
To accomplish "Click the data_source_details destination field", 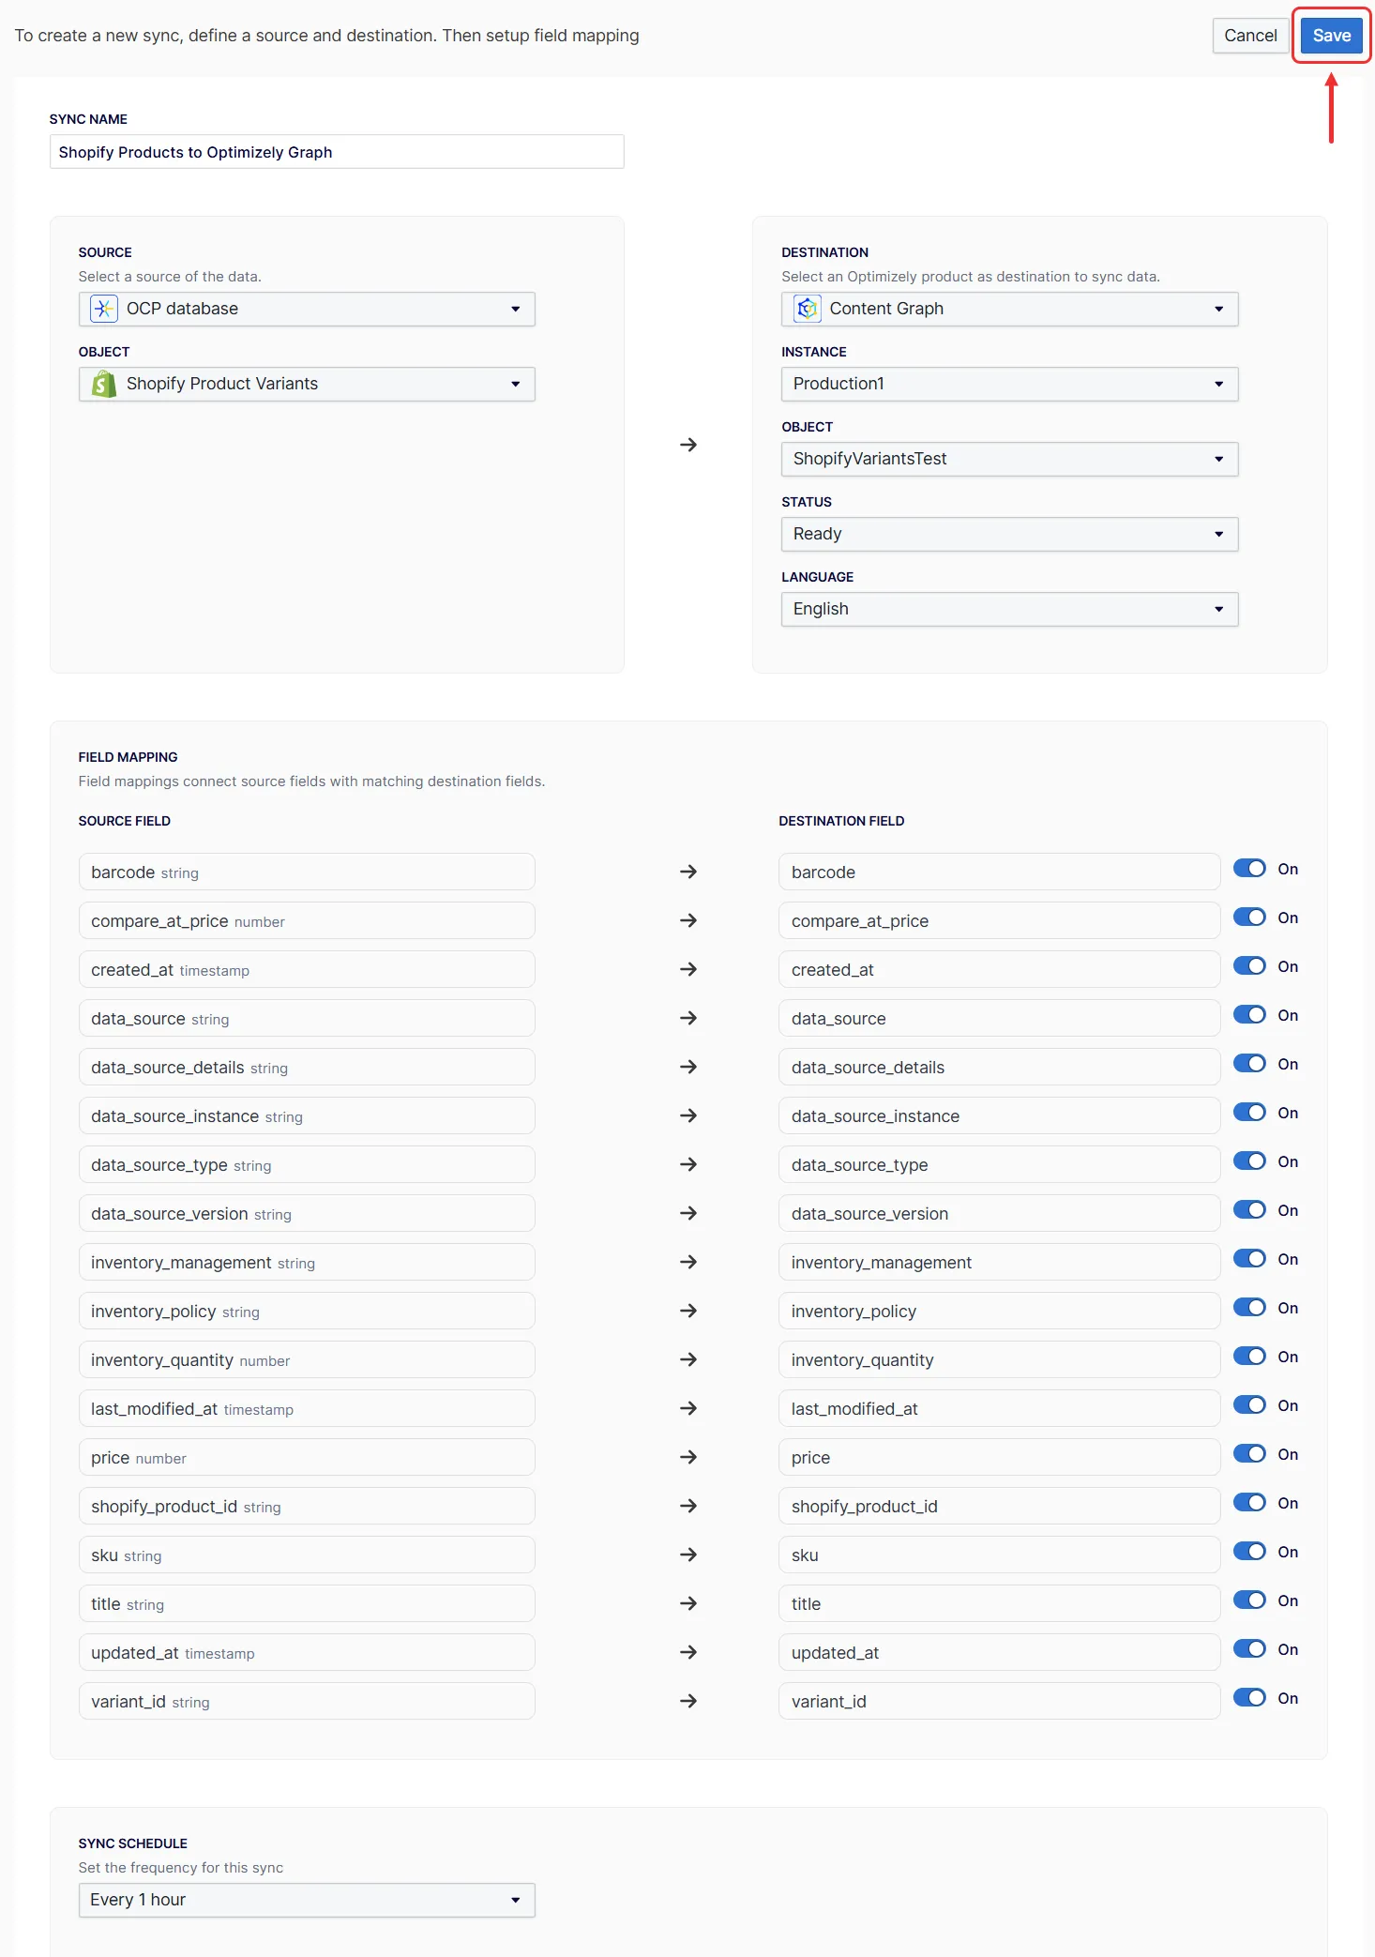I will point(999,1067).
